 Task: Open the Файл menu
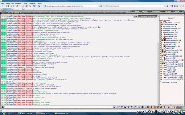2,3
